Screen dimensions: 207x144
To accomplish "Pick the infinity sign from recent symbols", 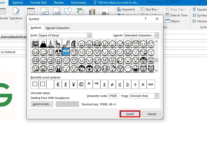I will tap(151, 84).
